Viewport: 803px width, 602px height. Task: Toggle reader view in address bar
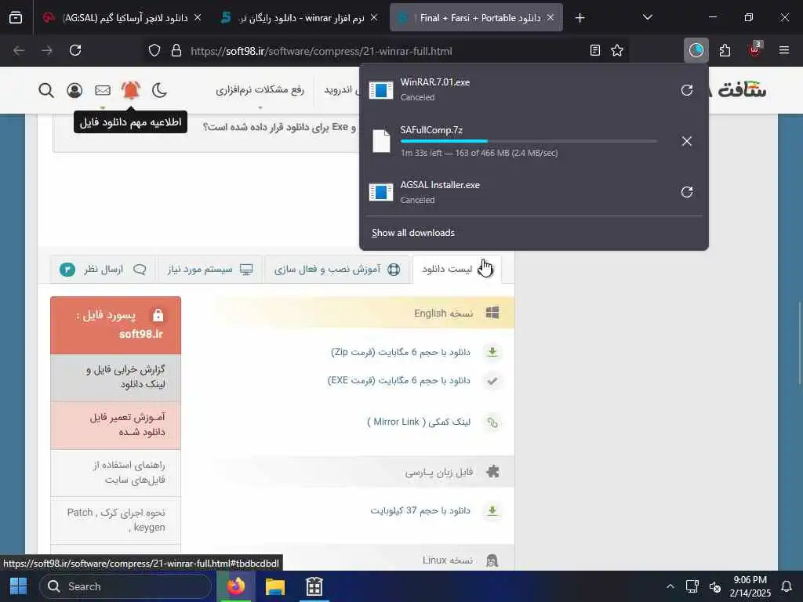point(594,50)
